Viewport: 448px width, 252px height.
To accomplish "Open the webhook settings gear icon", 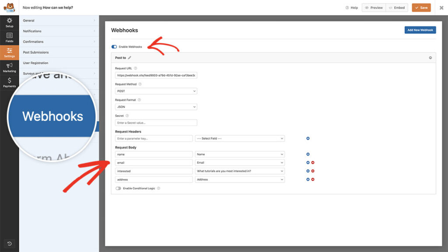I will 430,57.
